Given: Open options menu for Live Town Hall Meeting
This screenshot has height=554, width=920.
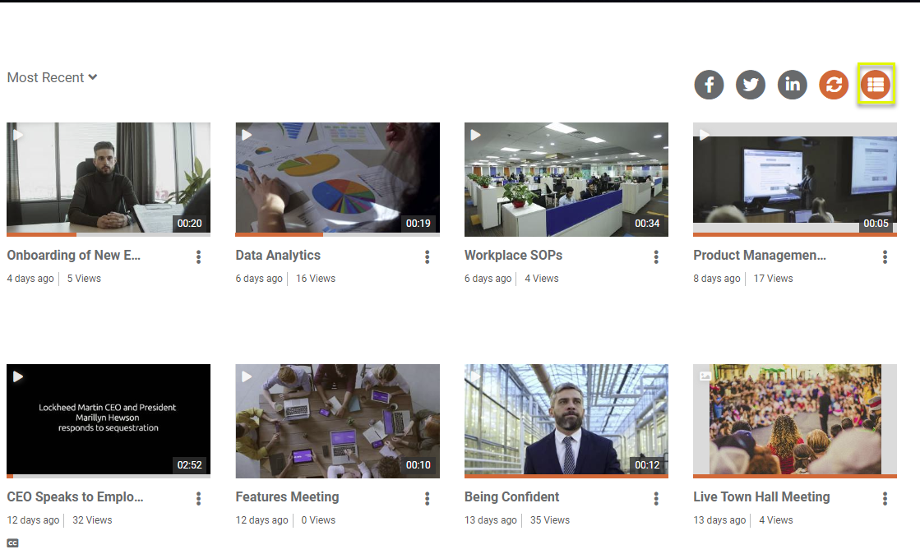Looking at the screenshot, I should coord(885,499).
